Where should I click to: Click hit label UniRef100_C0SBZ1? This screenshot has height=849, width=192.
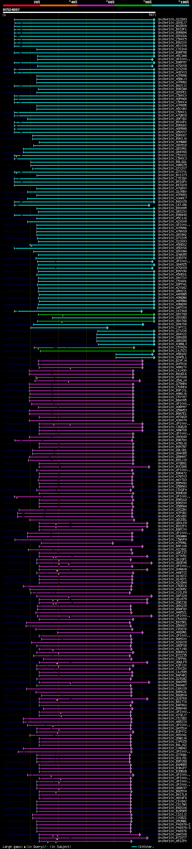point(172,818)
